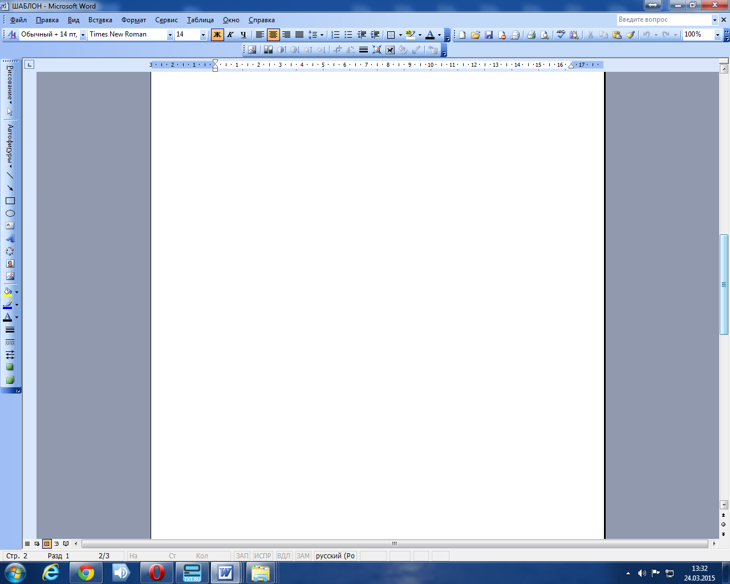
Task: Insert a Text Box from drawing toolbar
Action: pos(10,226)
